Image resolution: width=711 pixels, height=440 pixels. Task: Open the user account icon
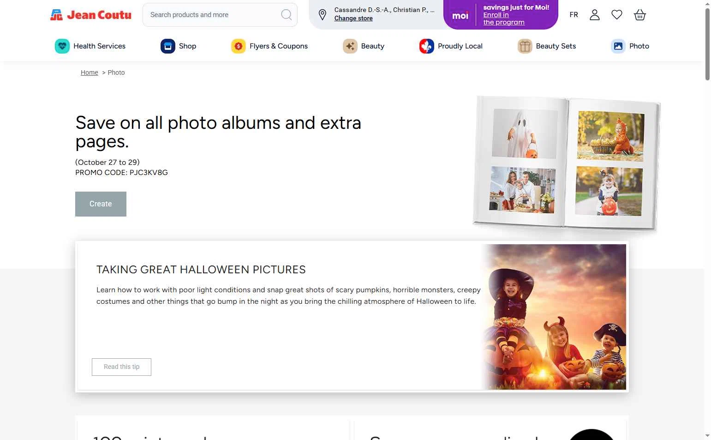coord(595,15)
